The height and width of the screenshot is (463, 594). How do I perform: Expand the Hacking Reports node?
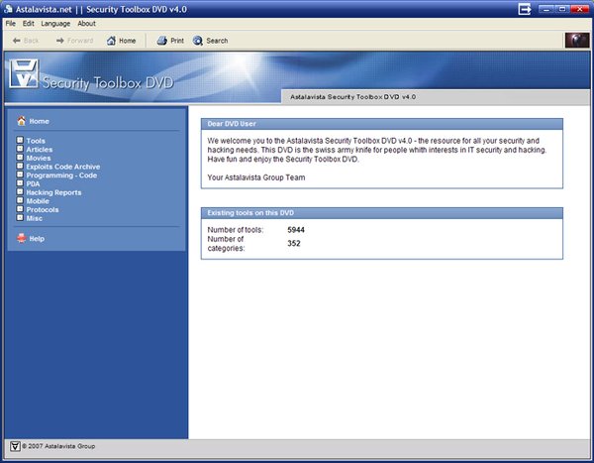click(20, 192)
